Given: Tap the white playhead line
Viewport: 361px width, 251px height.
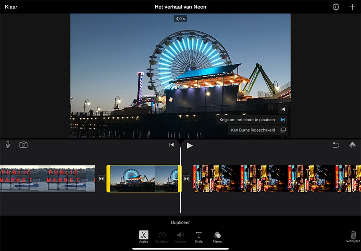Looking at the screenshot, I should (180, 180).
